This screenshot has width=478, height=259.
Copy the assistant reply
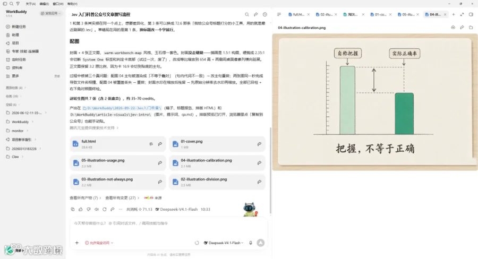pos(73,209)
